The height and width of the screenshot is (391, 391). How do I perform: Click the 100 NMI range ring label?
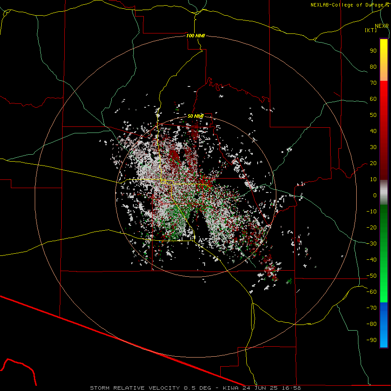(x=195, y=36)
